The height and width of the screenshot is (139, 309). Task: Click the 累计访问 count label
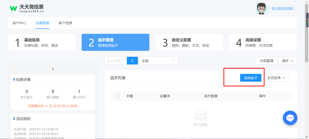[79, 97]
